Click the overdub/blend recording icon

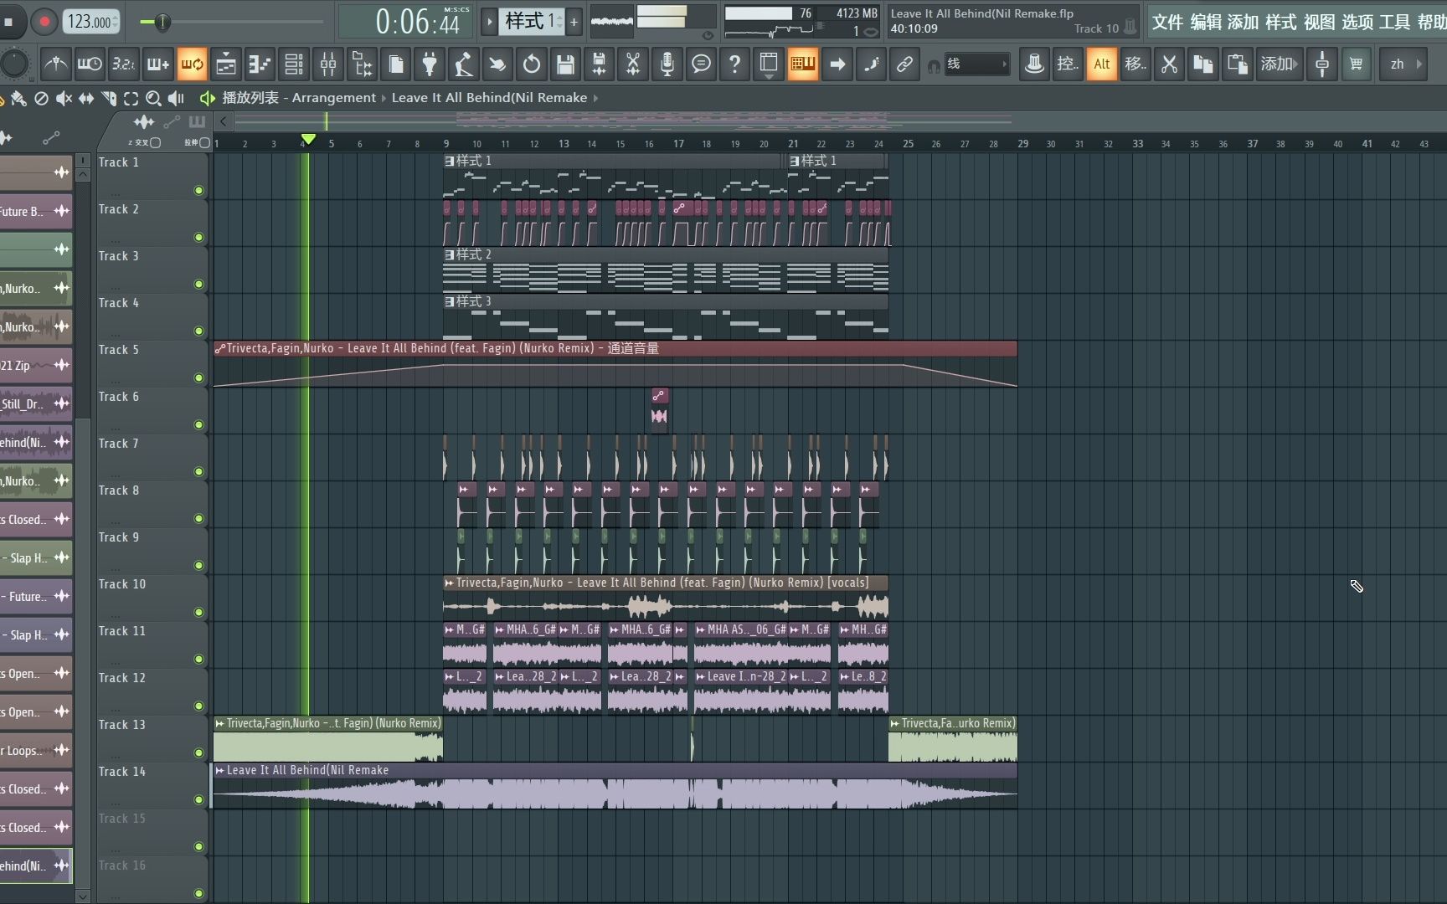pyautogui.click(x=157, y=64)
